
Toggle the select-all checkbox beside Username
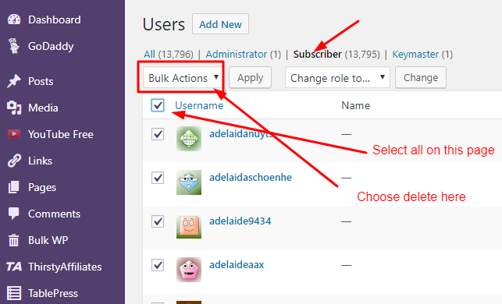coord(158,105)
